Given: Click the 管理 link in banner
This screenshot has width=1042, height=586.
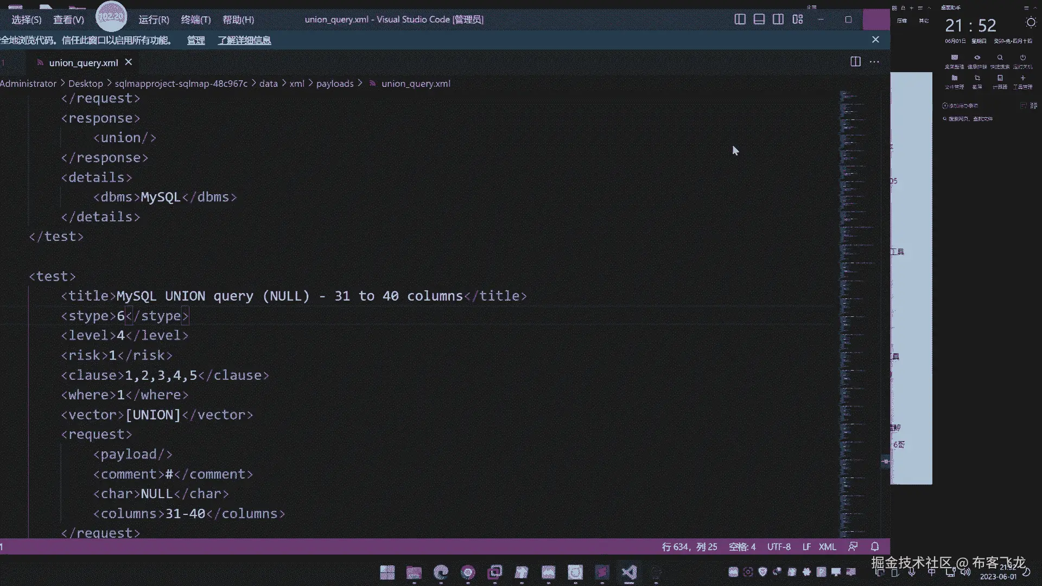Looking at the screenshot, I should (x=196, y=40).
